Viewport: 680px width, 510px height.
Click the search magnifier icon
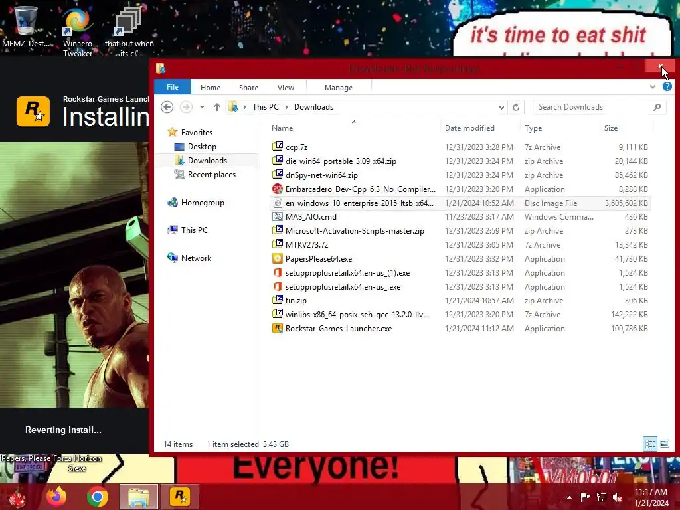click(657, 107)
